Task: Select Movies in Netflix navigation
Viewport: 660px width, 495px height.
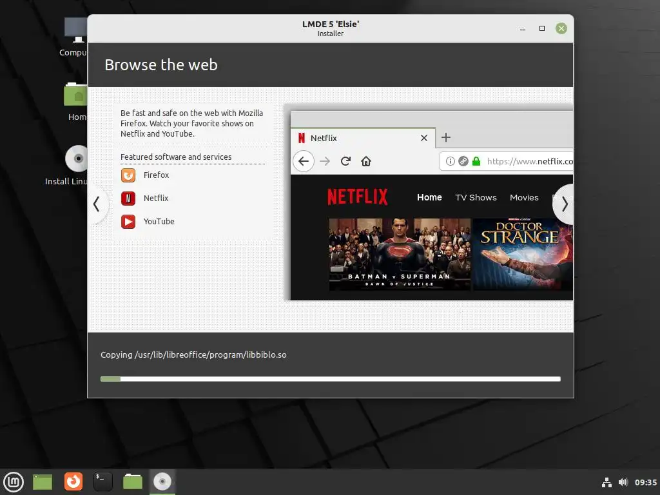Action: click(x=524, y=197)
